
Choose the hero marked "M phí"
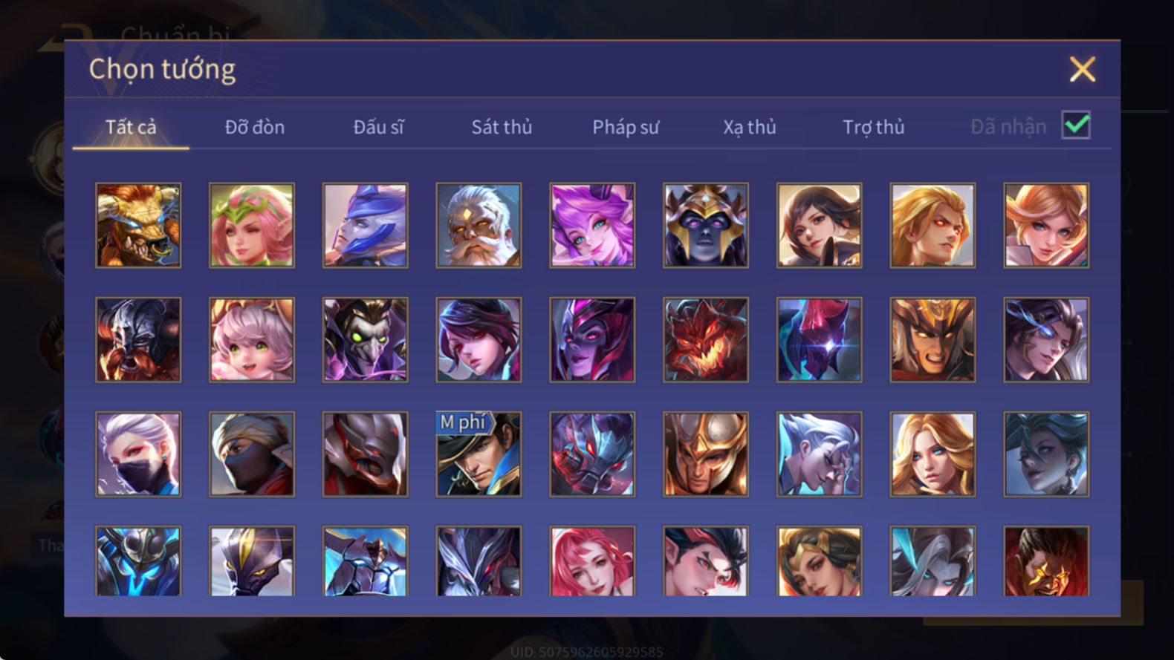(x=479, y=454)
